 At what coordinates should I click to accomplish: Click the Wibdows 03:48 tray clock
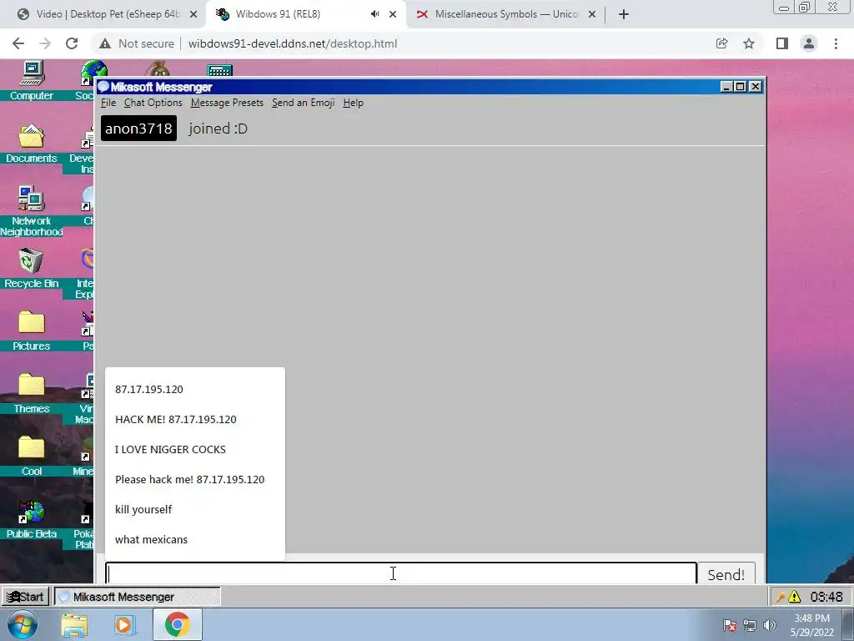(x=826, y=597)
